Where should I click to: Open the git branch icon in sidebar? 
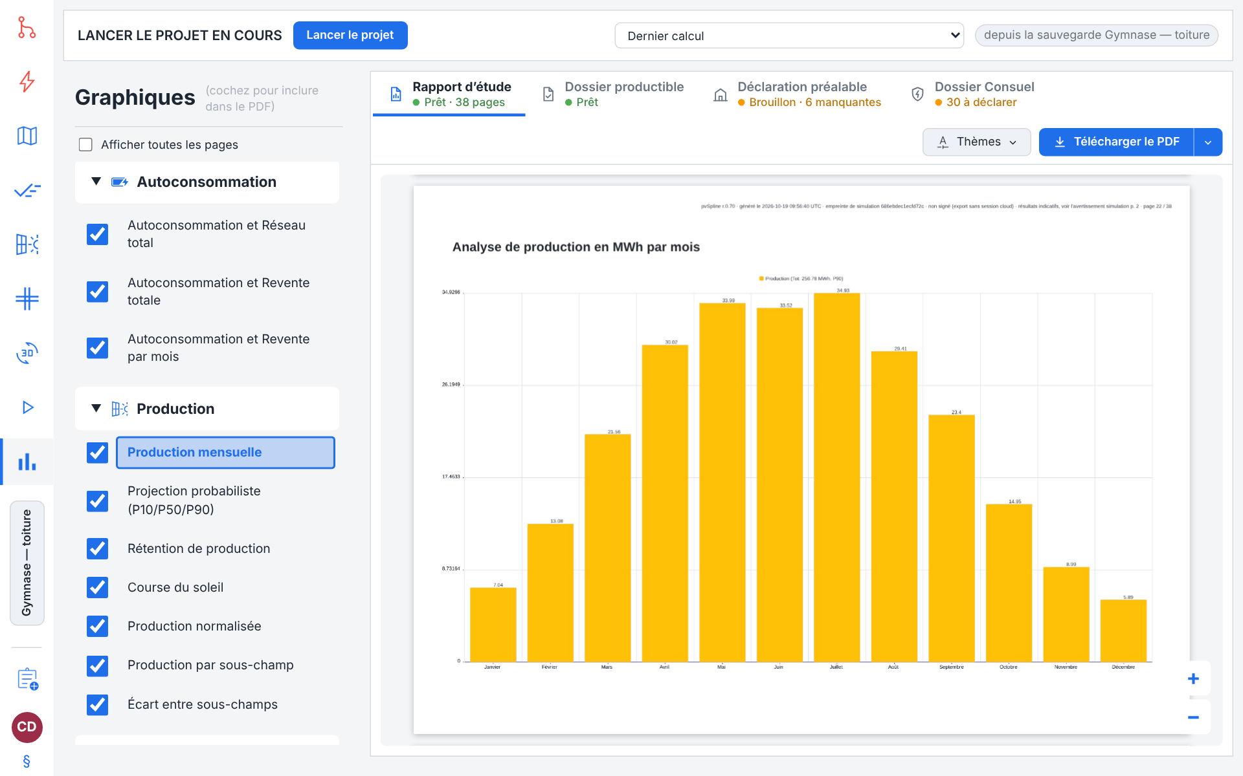pos(27,27)
